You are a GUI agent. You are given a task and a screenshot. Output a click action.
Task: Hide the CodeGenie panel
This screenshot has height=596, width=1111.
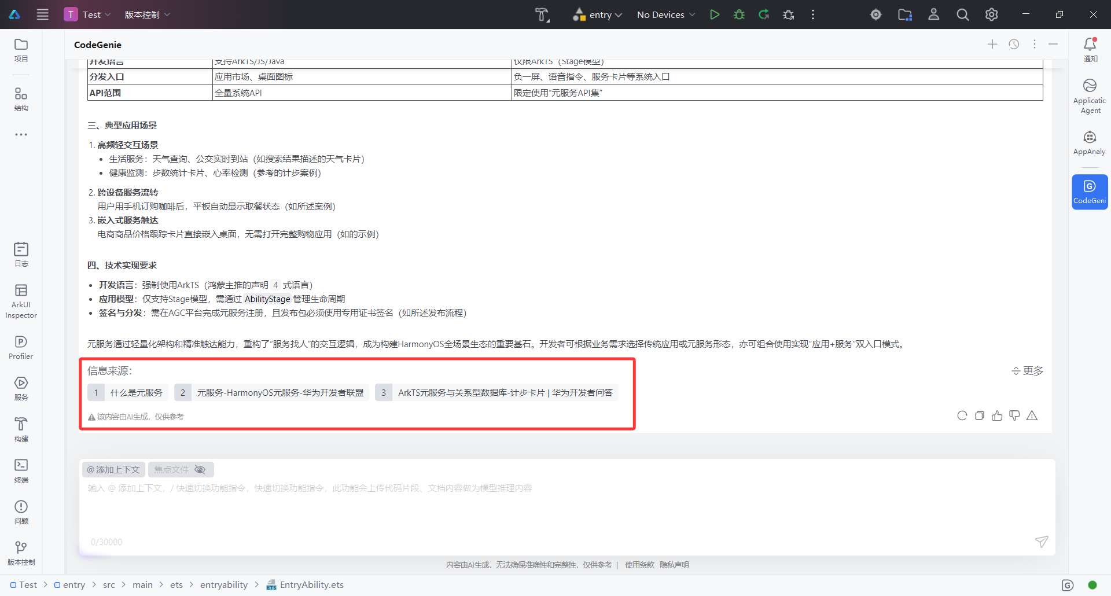1053,45
